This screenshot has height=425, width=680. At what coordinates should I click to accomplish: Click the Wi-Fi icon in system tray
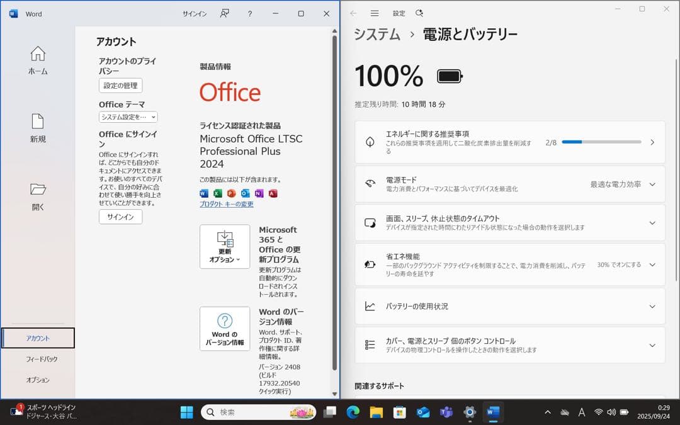pyautogui.click(x=599, y=412)
